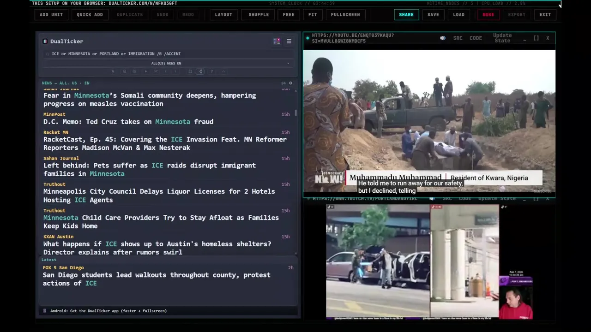Select FREE layout mode

(289, 14)
